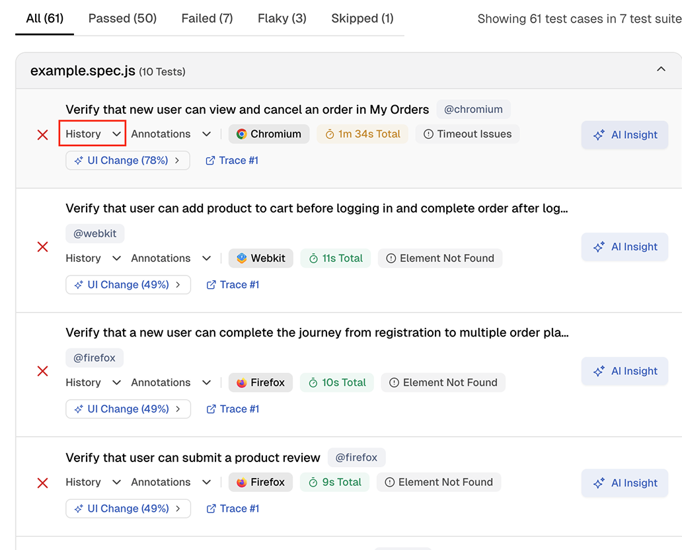Click the 11s Total duration badge
682x550 pixels.
335,258
